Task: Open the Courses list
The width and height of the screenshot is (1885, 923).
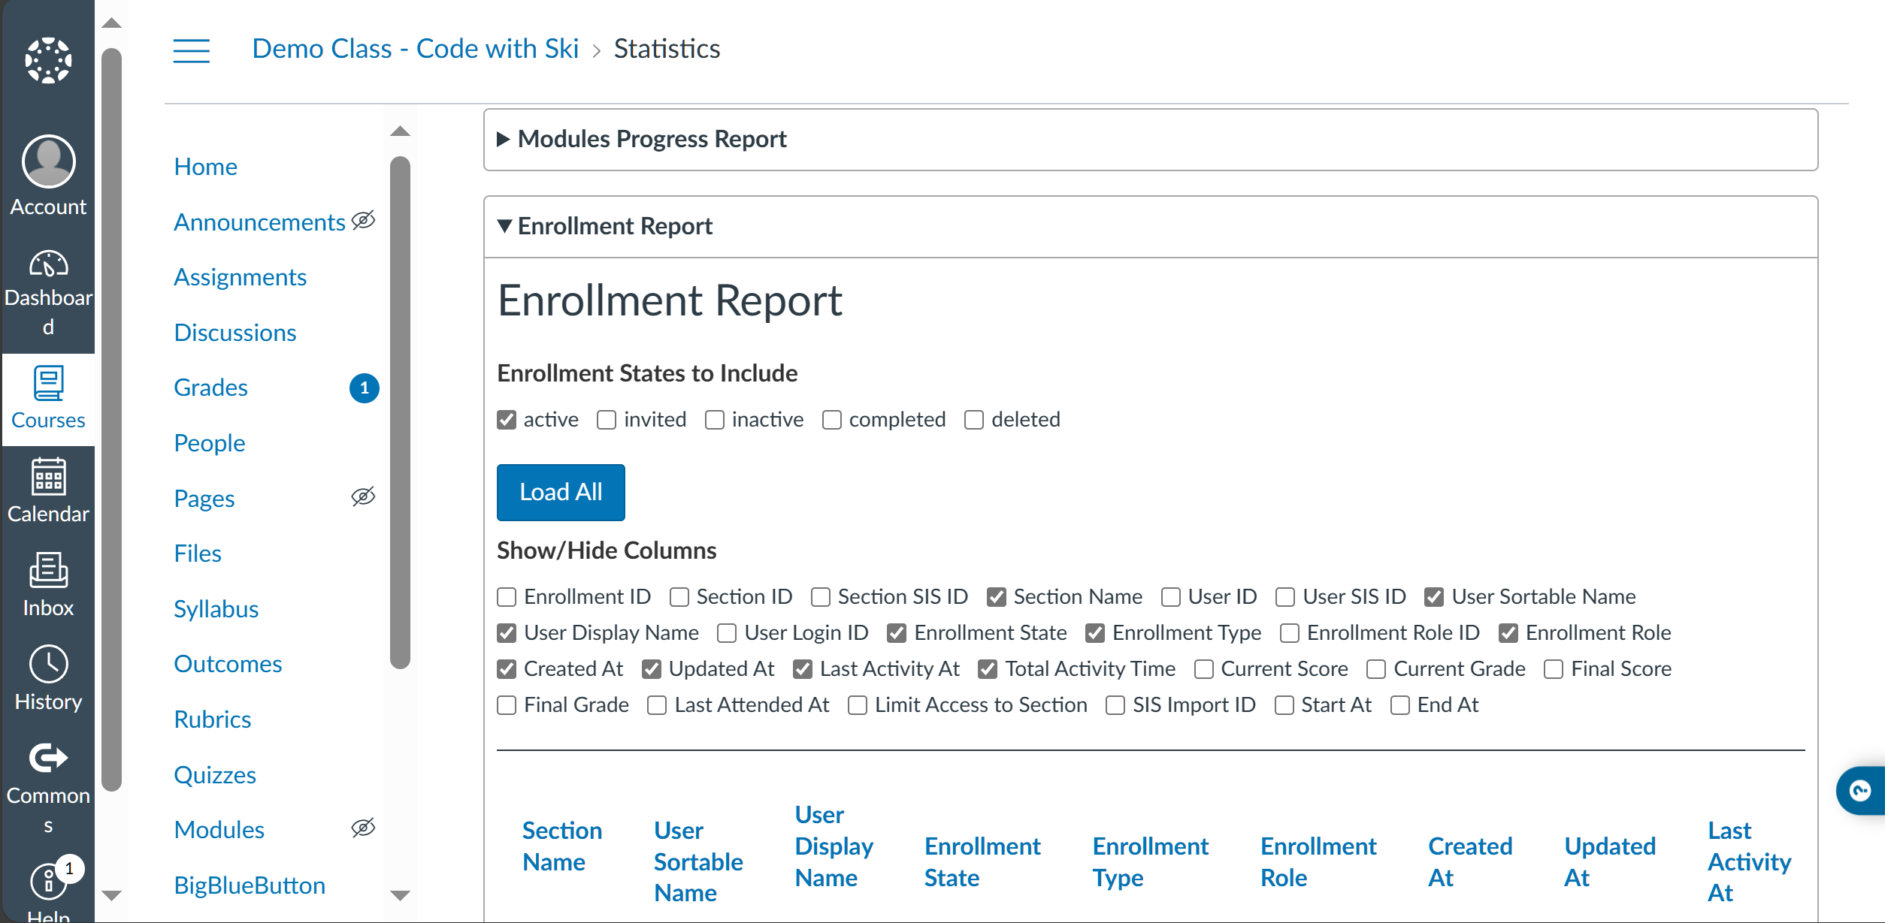Action: click(x=47, y=394)
